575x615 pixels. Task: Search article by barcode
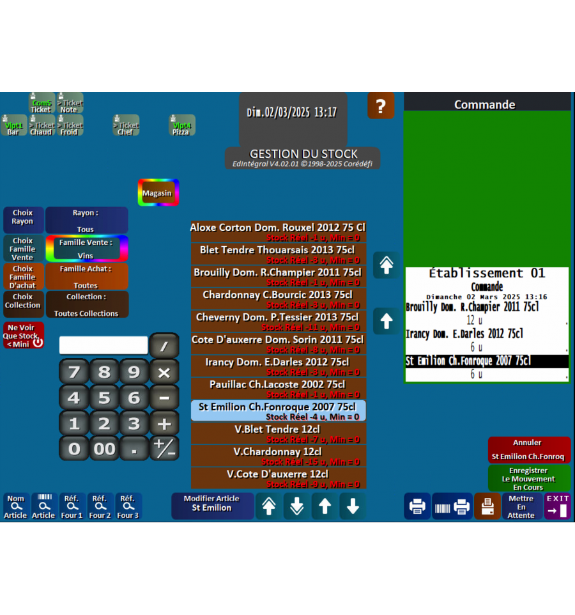43,506
